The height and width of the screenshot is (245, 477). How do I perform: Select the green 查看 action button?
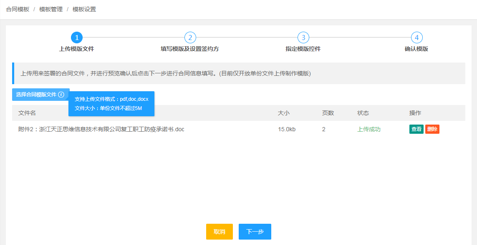[416, 129]
